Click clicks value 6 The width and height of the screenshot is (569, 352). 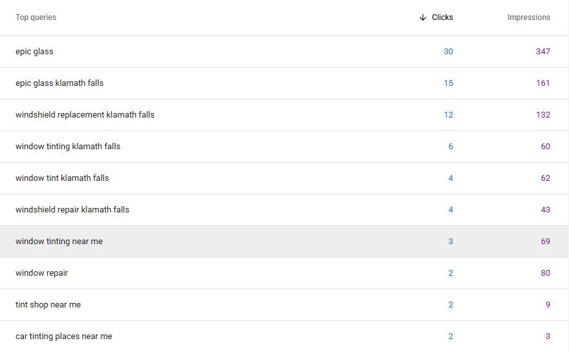click(x=451, y=147)
